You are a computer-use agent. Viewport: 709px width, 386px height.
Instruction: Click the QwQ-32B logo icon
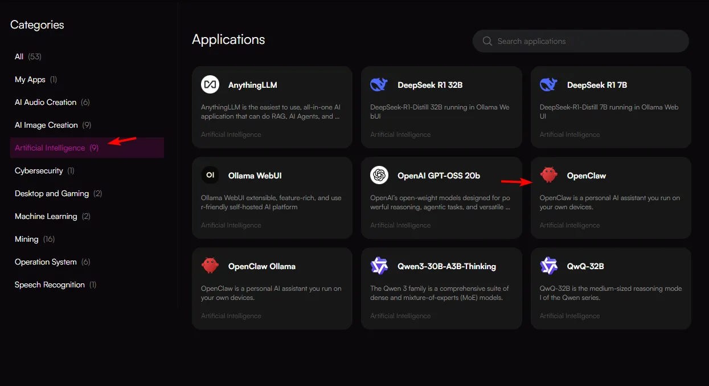pos(549,266)
